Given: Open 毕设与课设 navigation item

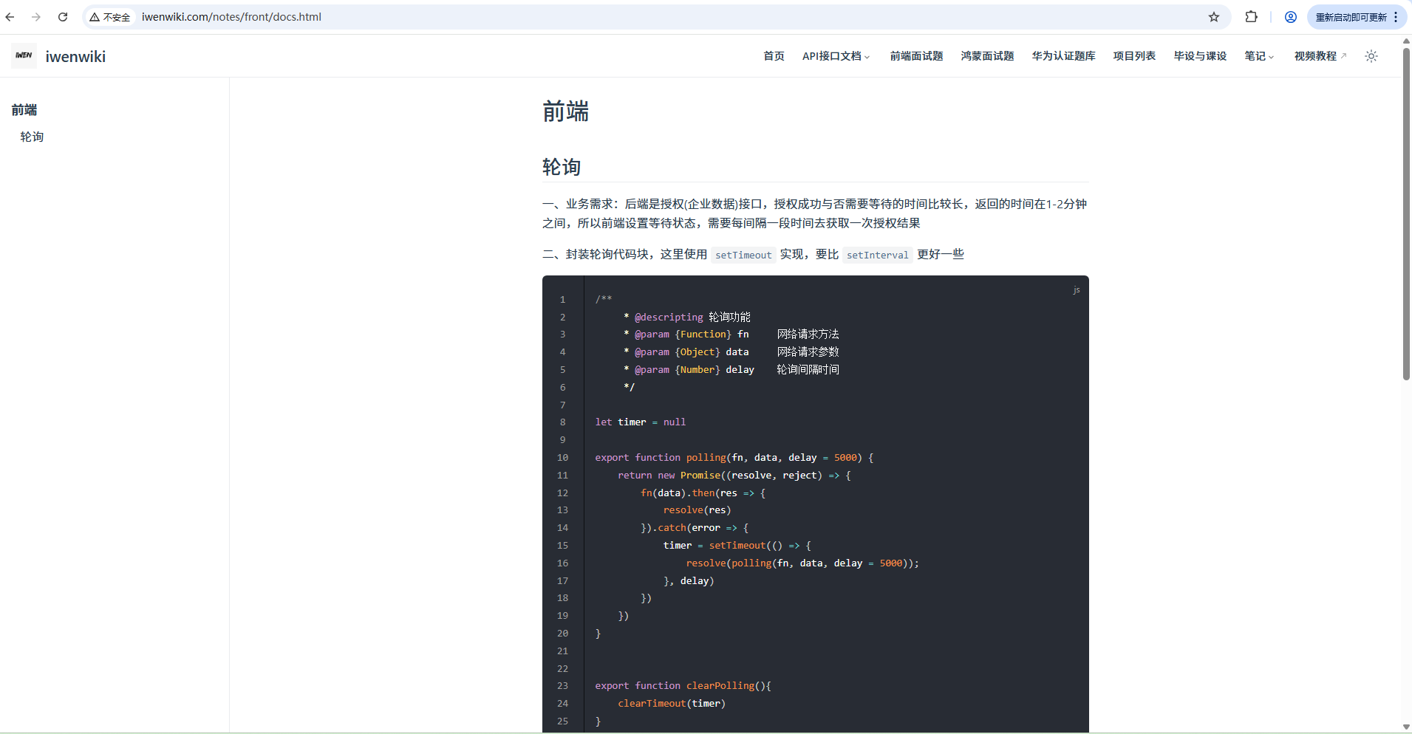Looking at the screenshot, I should pyautogui.click(x=1200, y=56).
